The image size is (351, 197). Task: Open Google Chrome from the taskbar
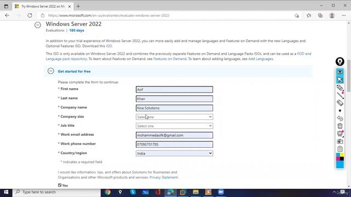tap(107, 192)
